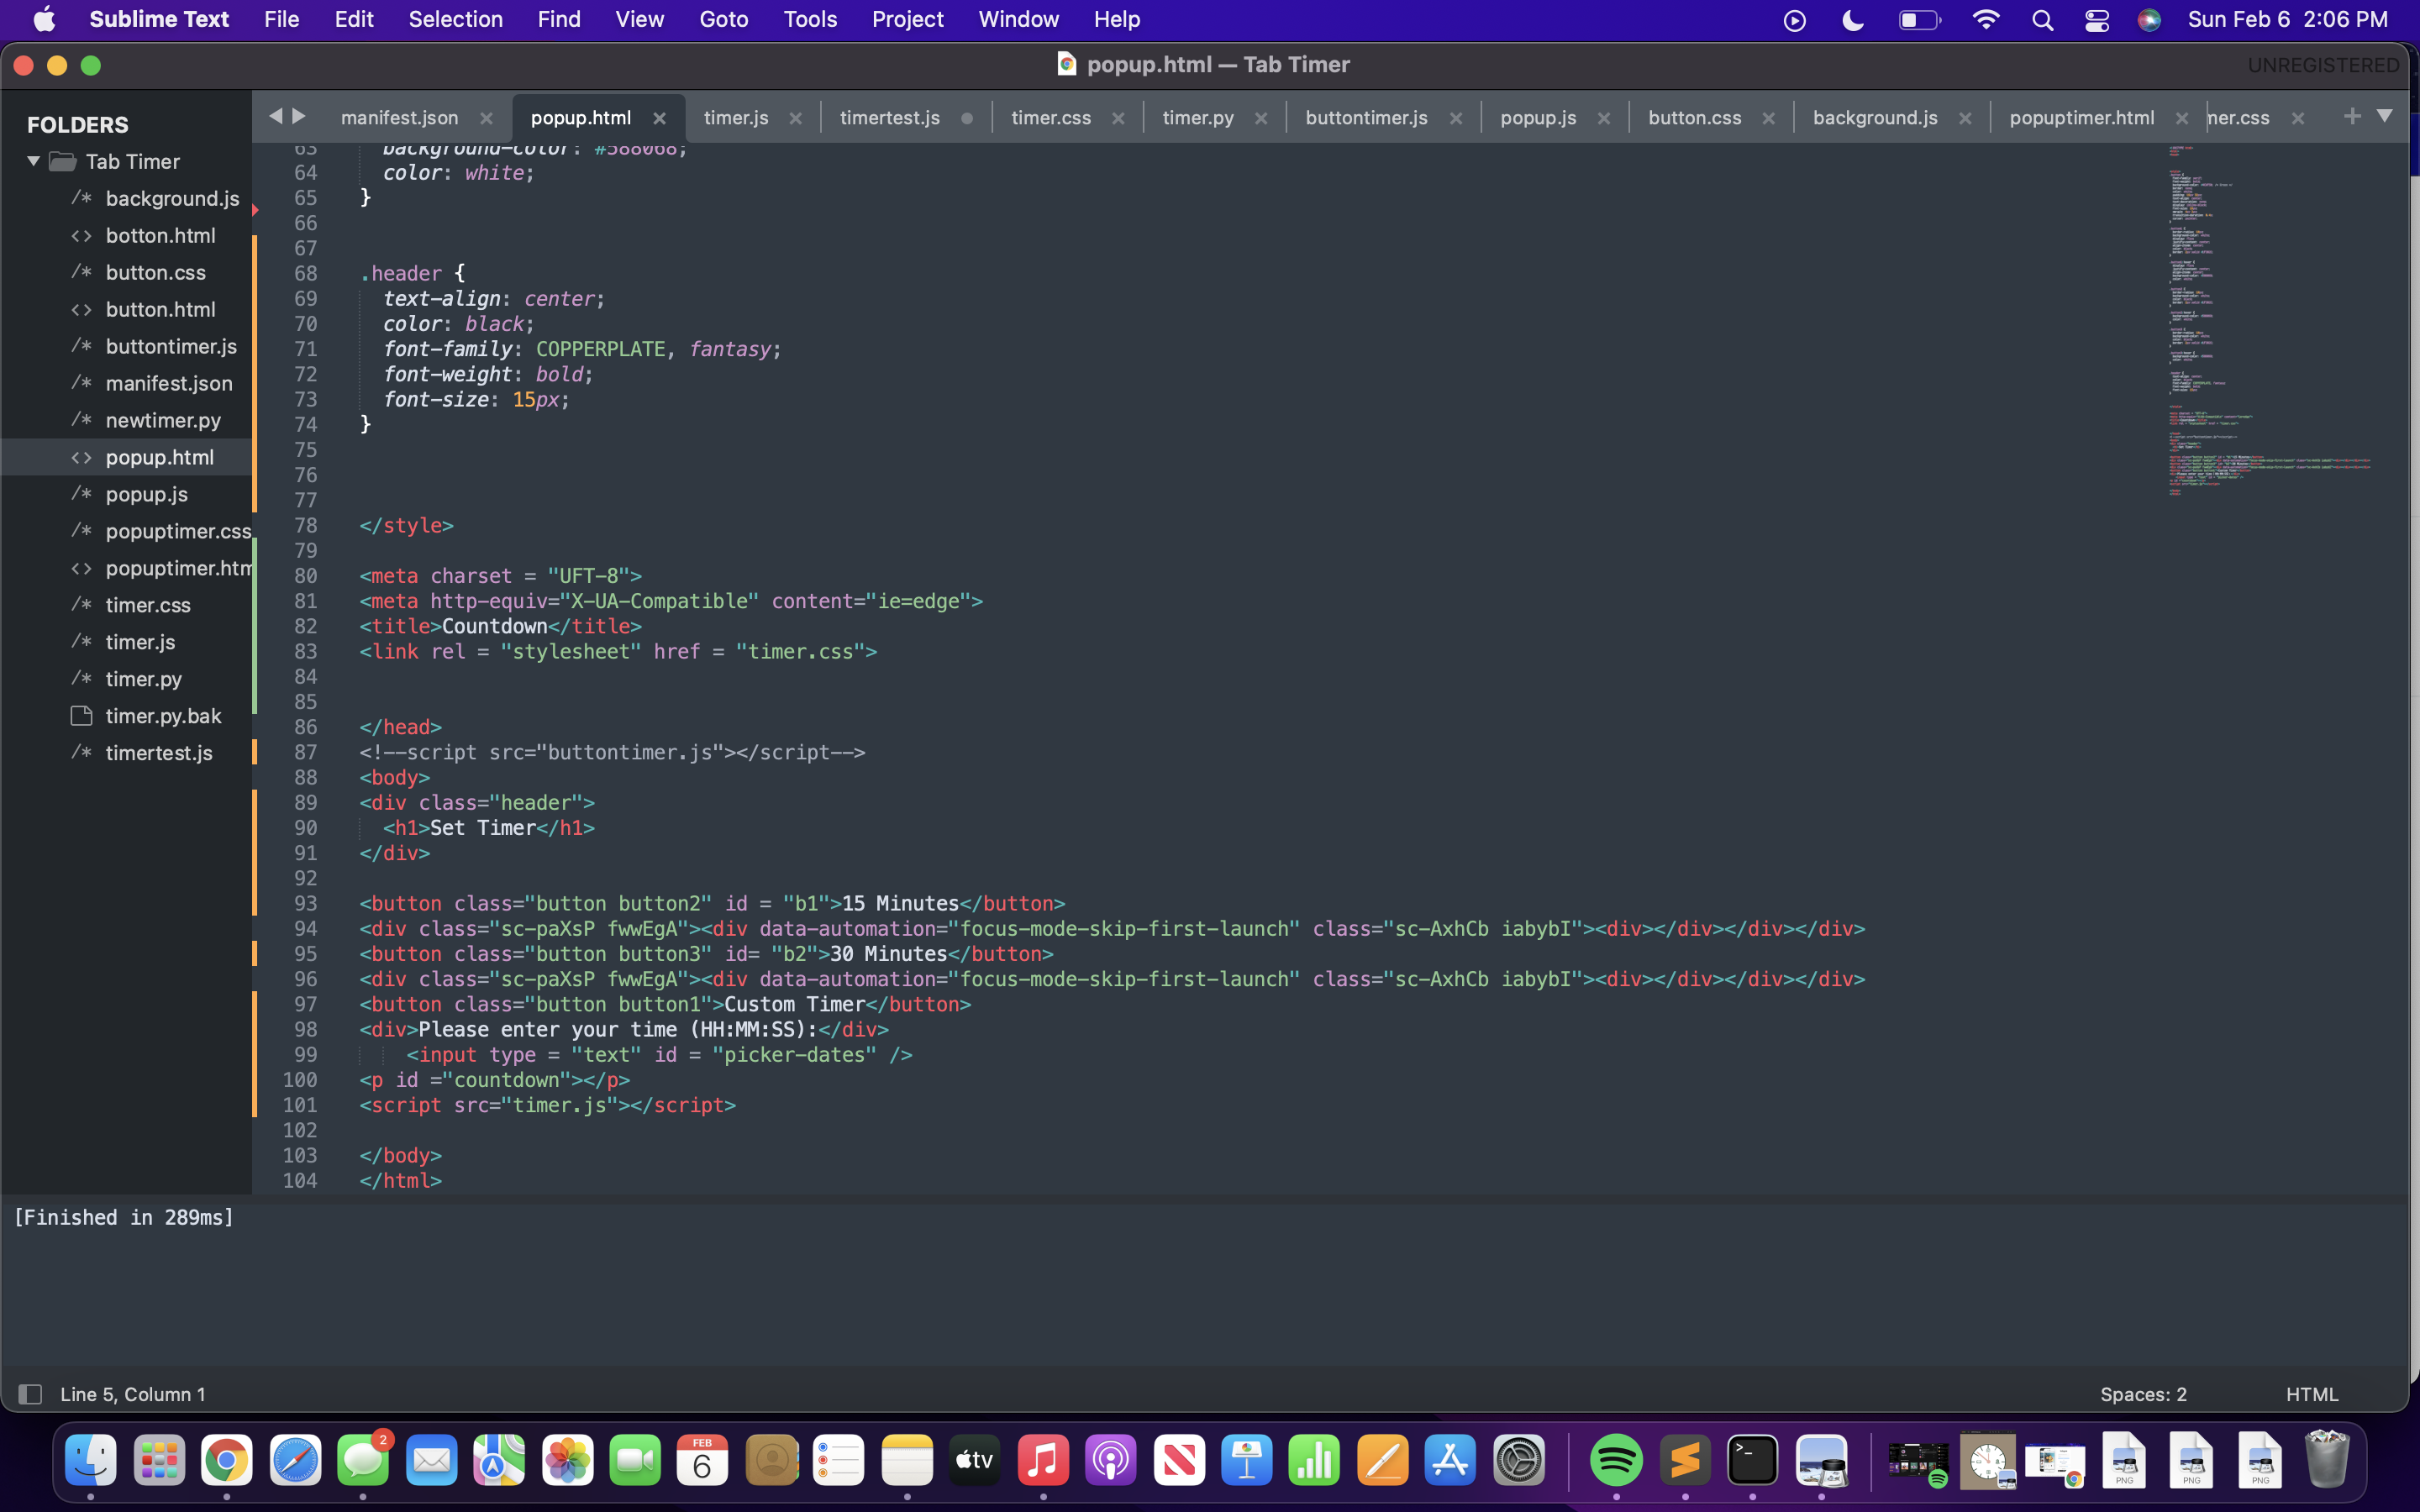Switch to the timer.css tab
The image size is (2420, 1512).
[1050, 118]
